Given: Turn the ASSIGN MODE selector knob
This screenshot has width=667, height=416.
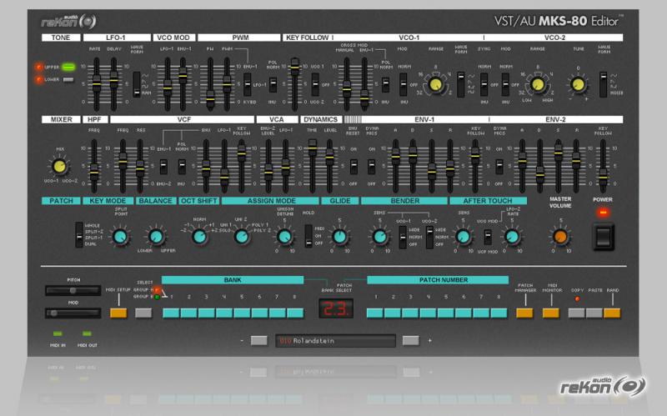Looking at the screenshot, I should click(242, 237).
